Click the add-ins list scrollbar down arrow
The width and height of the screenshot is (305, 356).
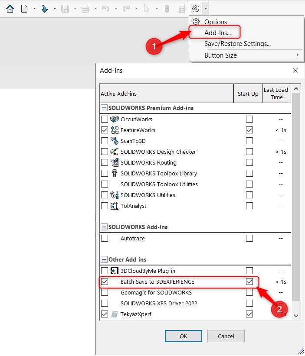pyautogui.click(x=296, y=316)
